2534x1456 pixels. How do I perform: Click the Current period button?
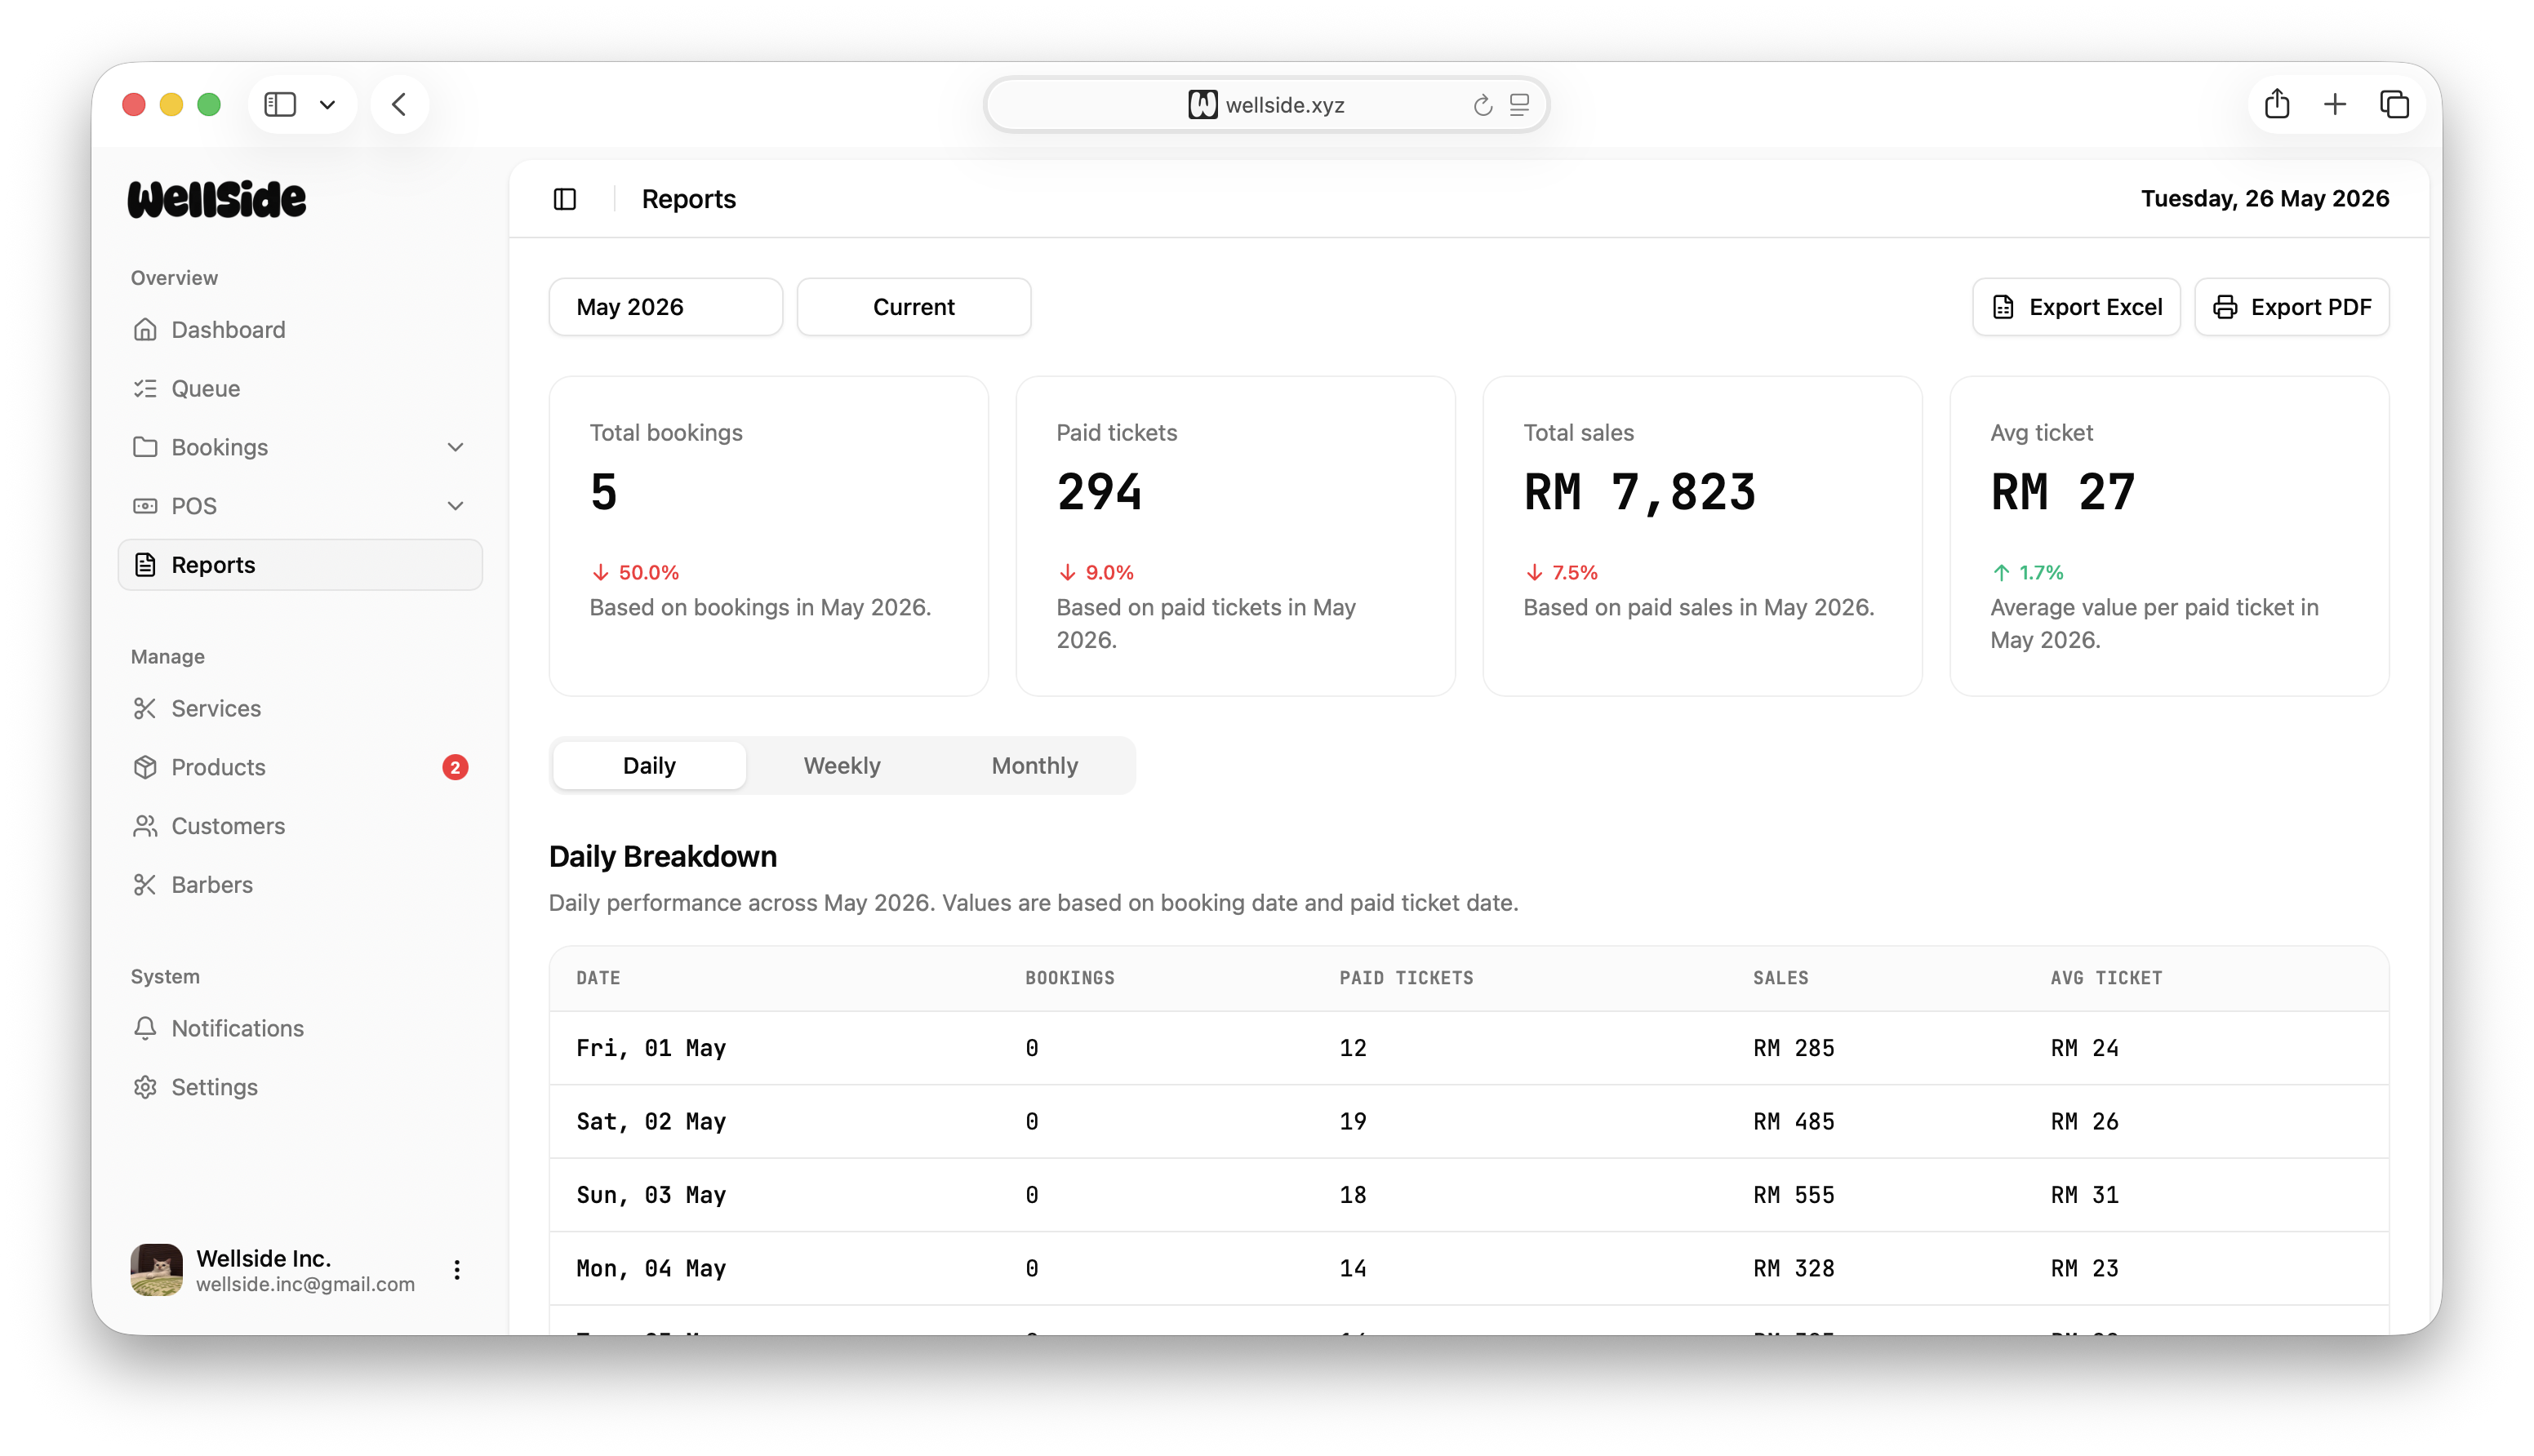[914, 307]
